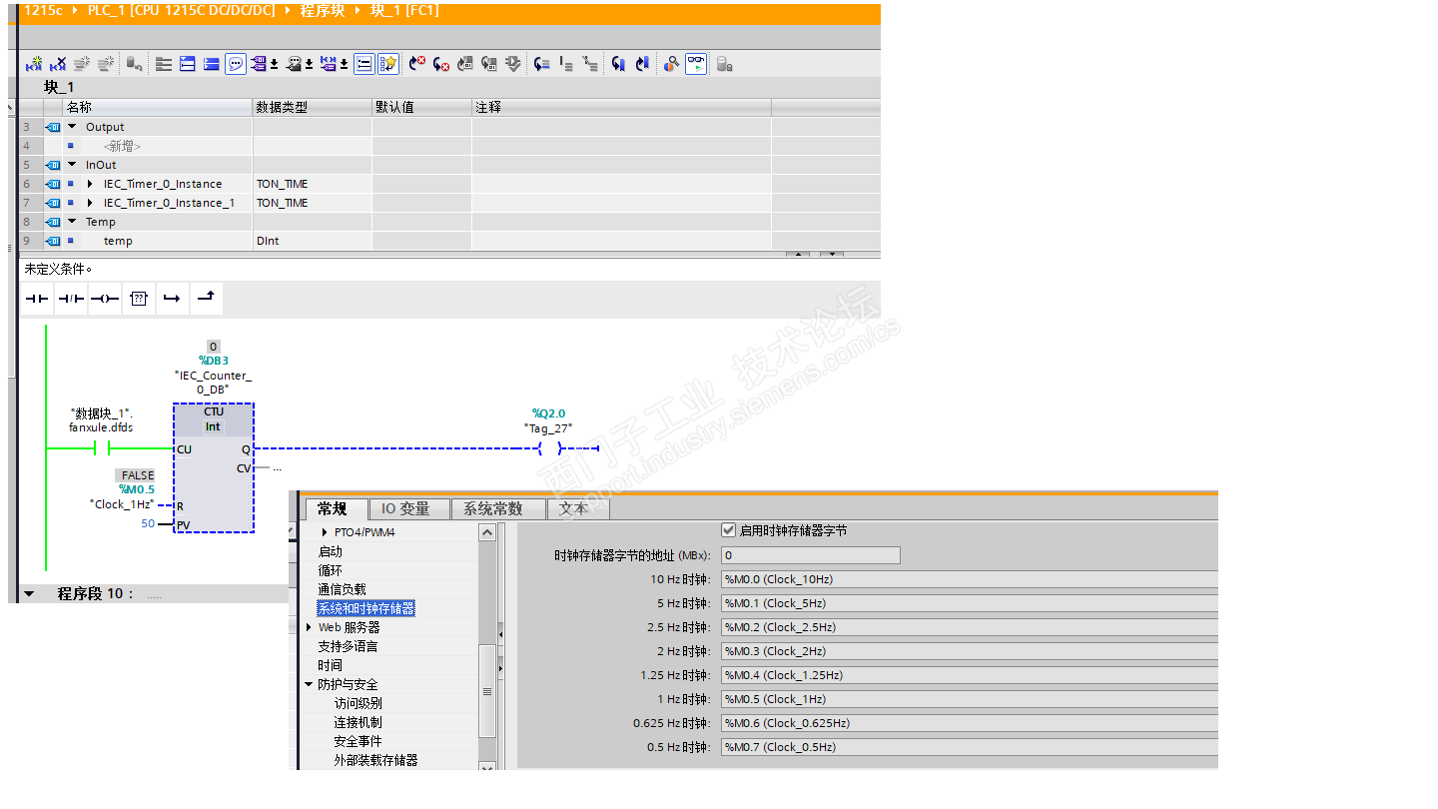Image resolution: width=1438 pixels, height=809 pixels.
Task: Collapse 程序段 10 network
Action: point(29,594)
